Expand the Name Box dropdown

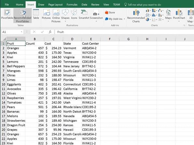(x=21, y=32)
